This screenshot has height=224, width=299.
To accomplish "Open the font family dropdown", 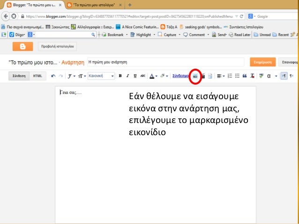I will click(70, 76).
